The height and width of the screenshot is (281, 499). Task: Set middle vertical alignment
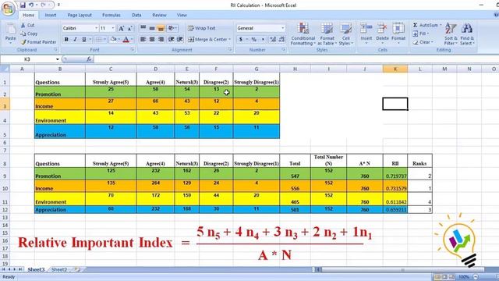[152, 28]
